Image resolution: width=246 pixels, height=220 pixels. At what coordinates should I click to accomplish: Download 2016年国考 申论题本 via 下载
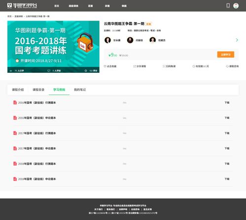(227, 118)
